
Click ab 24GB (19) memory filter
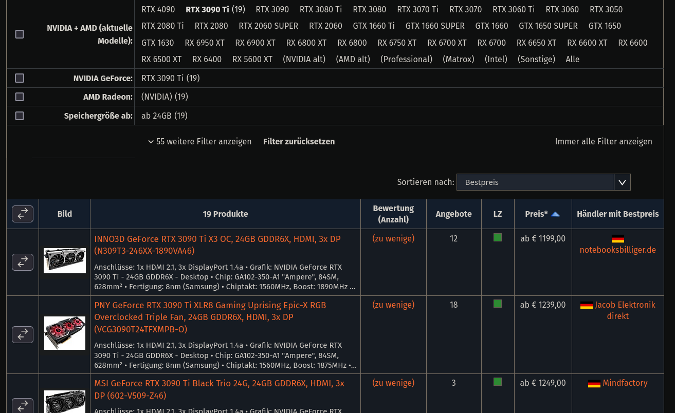point(165,116)
